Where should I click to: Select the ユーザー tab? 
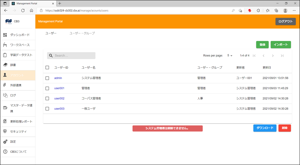(51, 33)
